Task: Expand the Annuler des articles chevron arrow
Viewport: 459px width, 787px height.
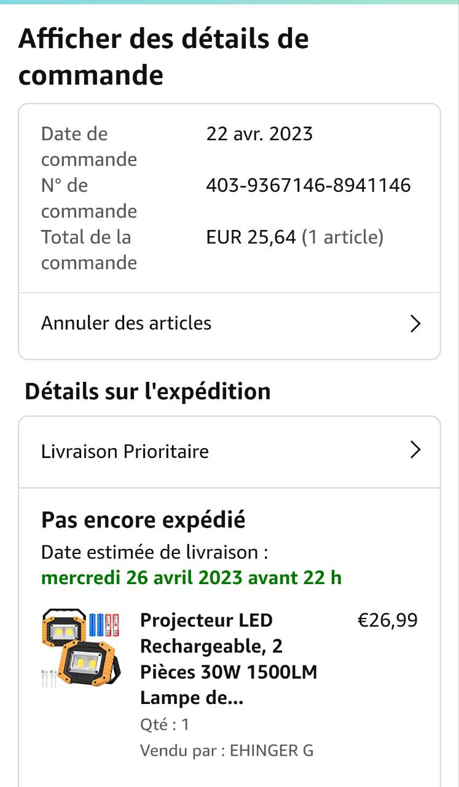Action: point(415,324)
